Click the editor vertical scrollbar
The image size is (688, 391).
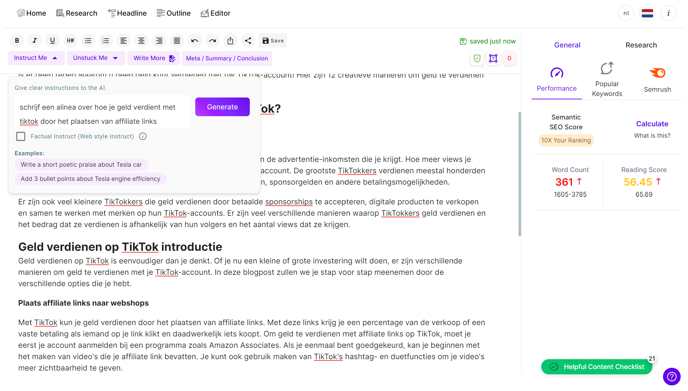click(x=520, y=174)
